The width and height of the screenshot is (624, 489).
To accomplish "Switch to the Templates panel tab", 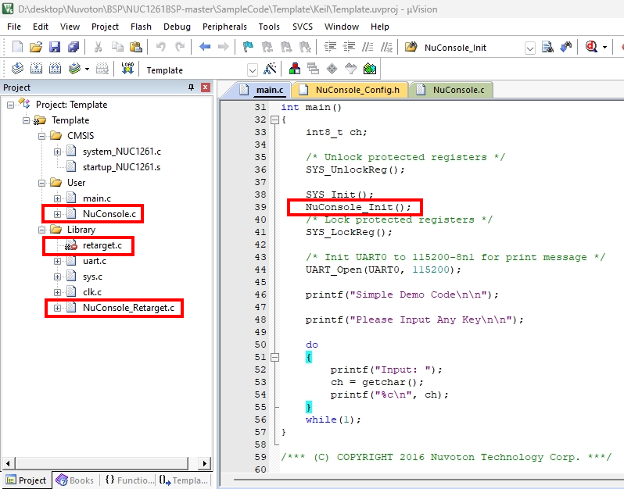I will [x=184, y=480].
